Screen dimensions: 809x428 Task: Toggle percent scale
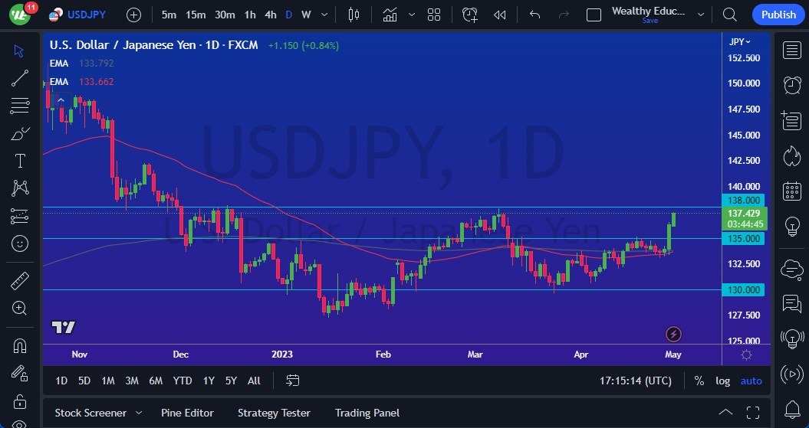[x=699, y=381]
